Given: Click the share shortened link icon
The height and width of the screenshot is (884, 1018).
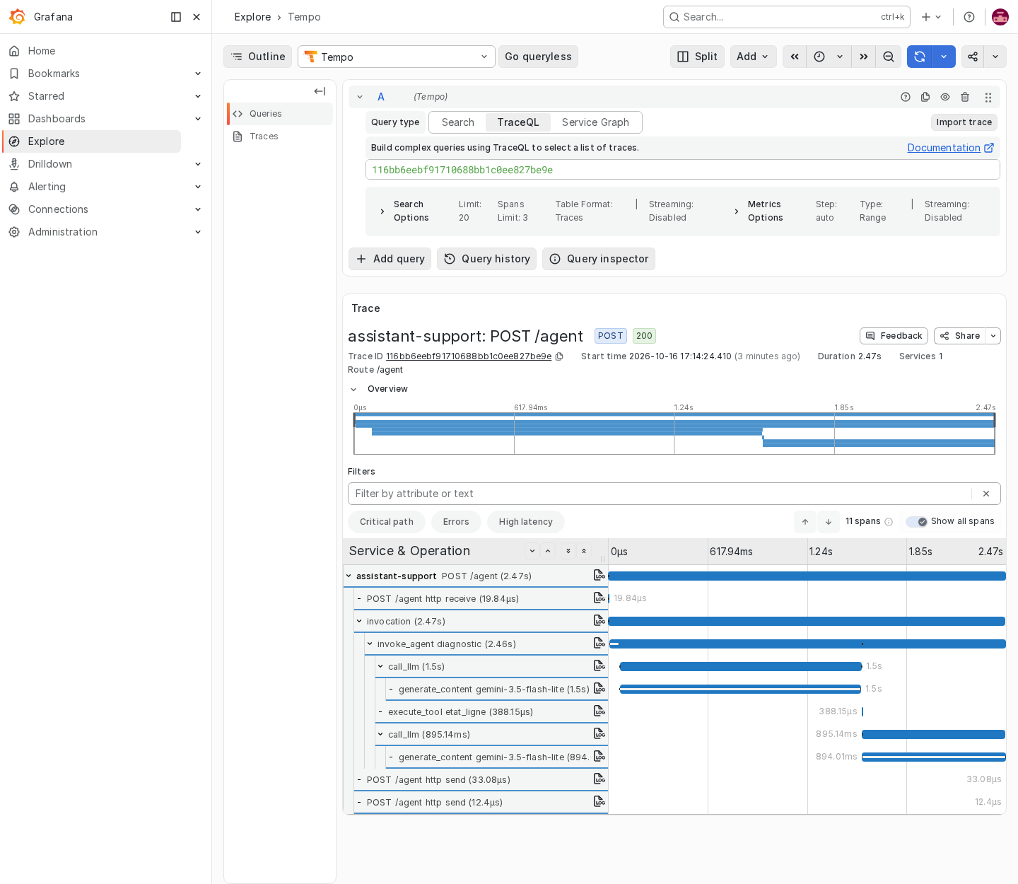Looking at the screenshot, I should pyautogui.click(x=973, y=57).
